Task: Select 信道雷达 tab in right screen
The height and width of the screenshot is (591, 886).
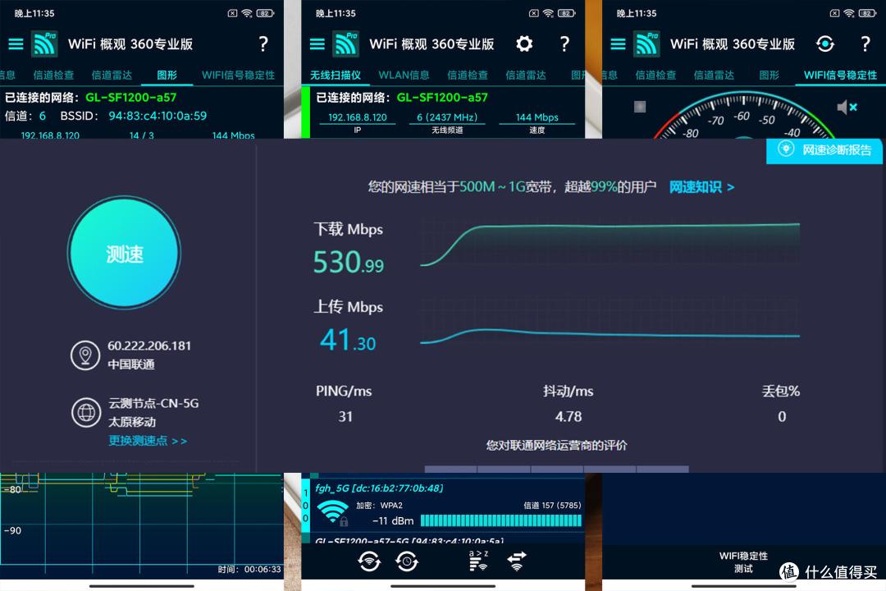Action: (x=714, y=76)
